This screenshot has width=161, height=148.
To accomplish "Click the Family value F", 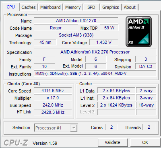I will [x=44, y=59].
